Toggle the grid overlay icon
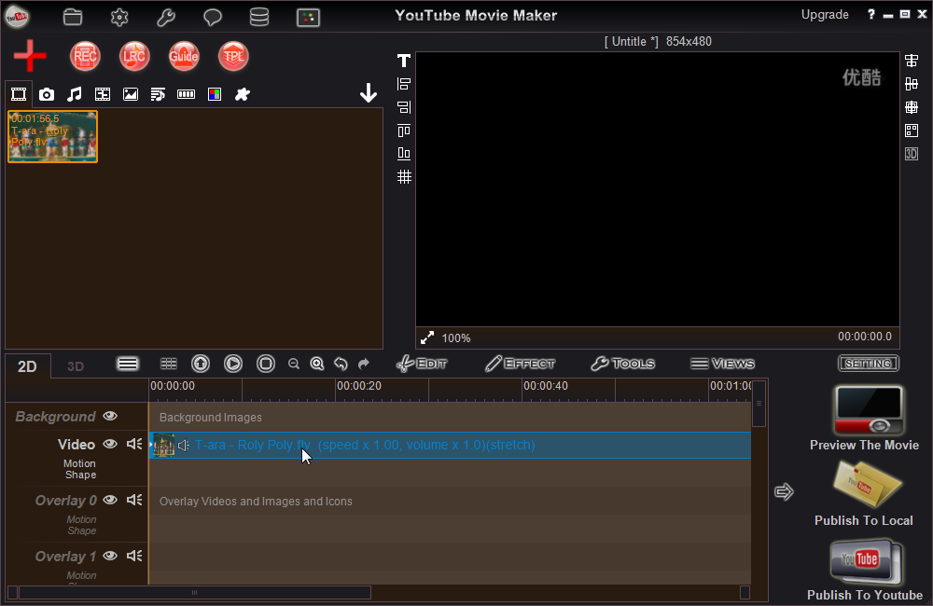Viewport: 933px width, 606px height. (x=404, y=176)
